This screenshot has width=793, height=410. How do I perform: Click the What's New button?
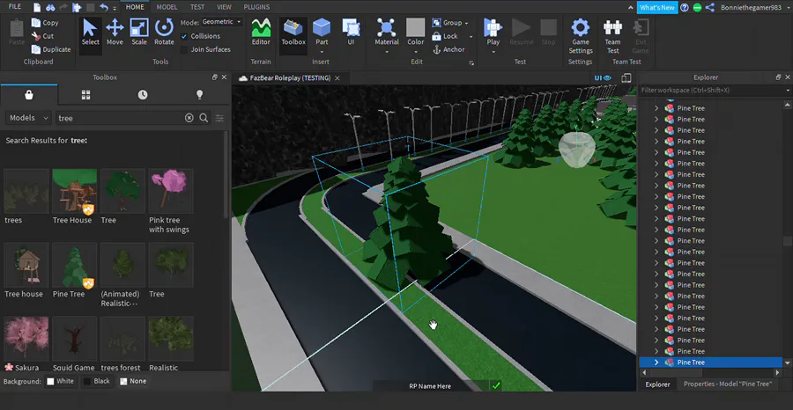657,8
